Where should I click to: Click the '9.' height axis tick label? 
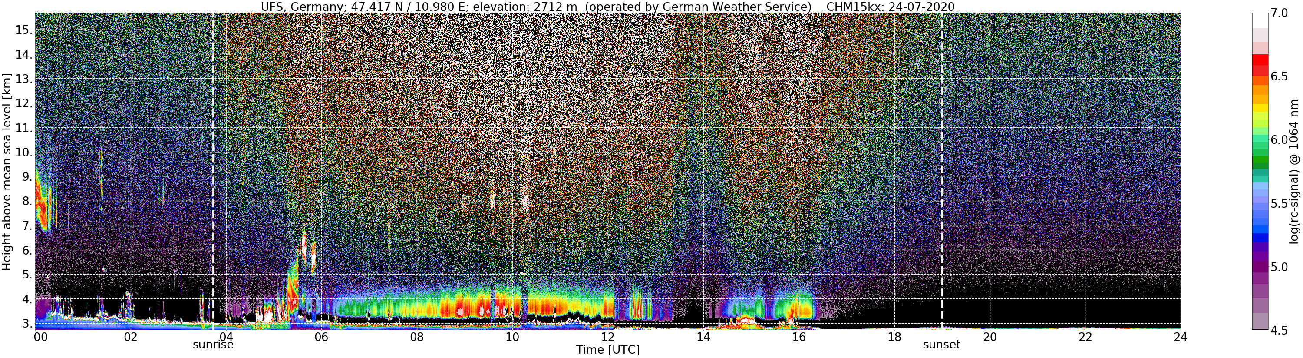point(27,177)
